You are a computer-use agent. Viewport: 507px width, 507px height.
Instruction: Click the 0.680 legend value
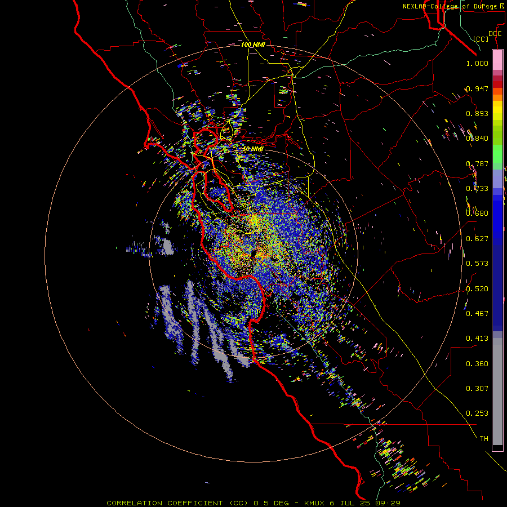[477, 214]
